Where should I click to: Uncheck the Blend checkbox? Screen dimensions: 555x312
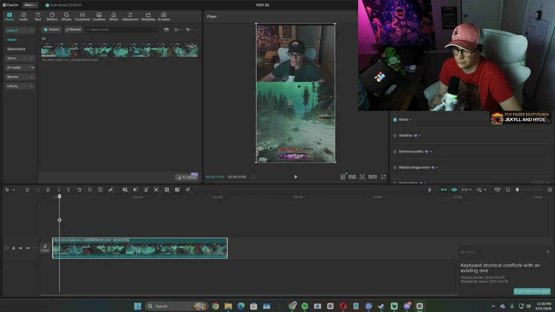click(x=395, y=120)
